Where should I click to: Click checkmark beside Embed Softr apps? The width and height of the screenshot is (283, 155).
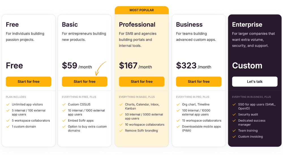tap(64, 121)
